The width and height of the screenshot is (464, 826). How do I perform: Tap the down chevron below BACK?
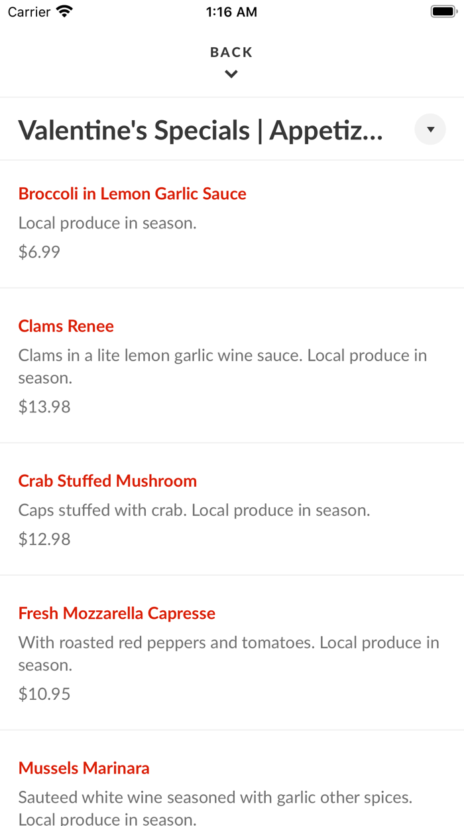[231, 74]
